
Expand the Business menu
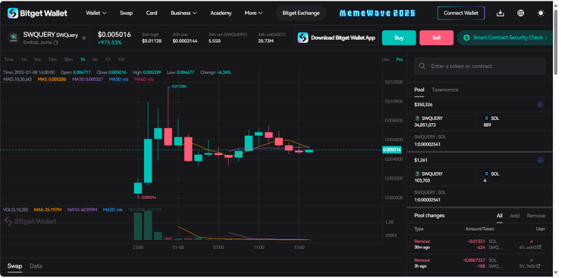pyautogui.click(x=184, y=13)
